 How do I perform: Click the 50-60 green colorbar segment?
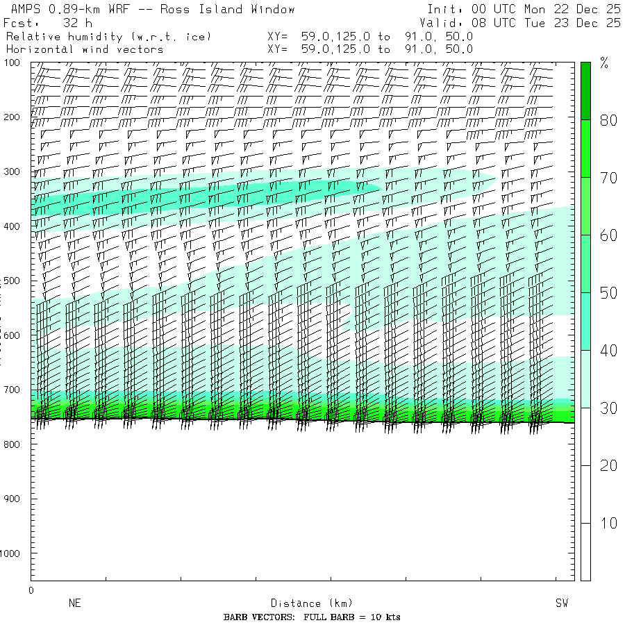pos(585,264)
